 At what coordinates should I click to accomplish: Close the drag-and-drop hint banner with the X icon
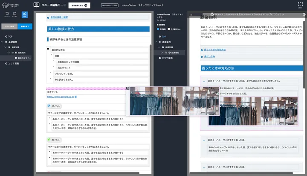[304, 14]
